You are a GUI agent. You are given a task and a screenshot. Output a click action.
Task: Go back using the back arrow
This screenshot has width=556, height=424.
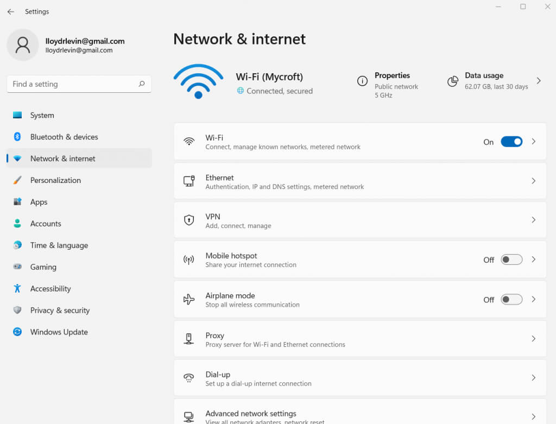click(x=11, y=11)
